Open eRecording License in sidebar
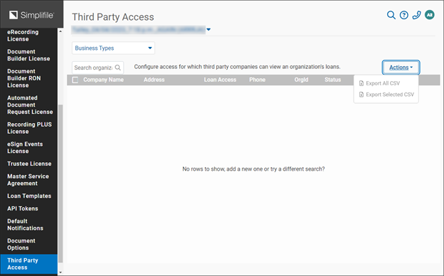Image resolution: width=444 pixels, height=276 pixels. [x=23, y=36]
